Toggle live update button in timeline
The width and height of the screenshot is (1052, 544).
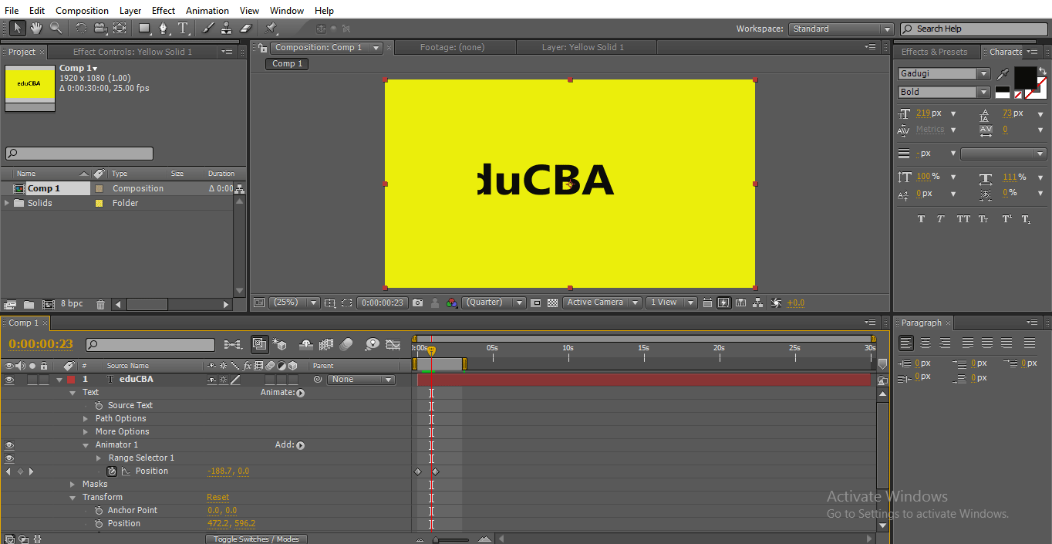tap(259, 344)
